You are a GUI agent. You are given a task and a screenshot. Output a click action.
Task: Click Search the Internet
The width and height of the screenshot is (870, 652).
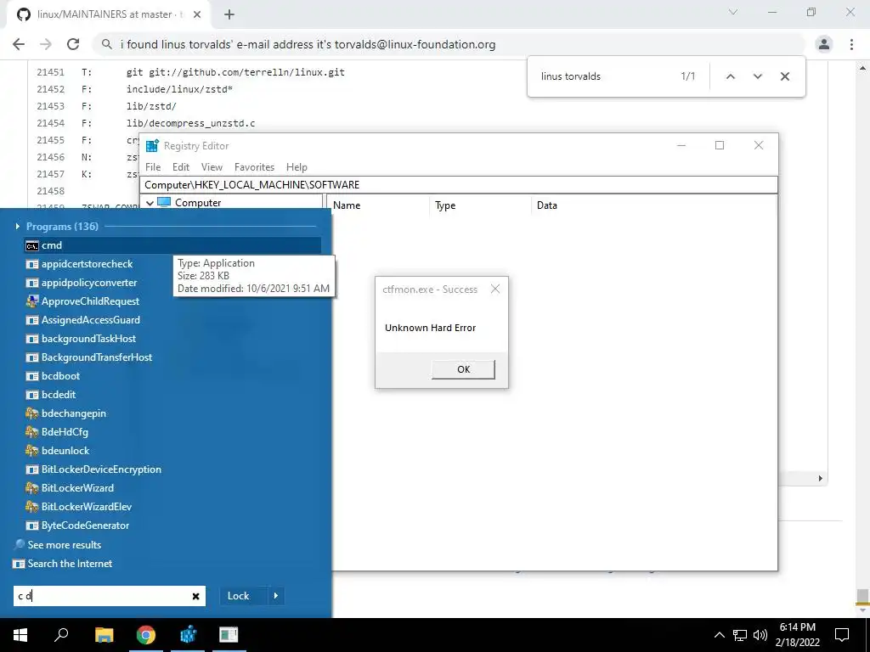pyautogui.click(x=63, y=564)
